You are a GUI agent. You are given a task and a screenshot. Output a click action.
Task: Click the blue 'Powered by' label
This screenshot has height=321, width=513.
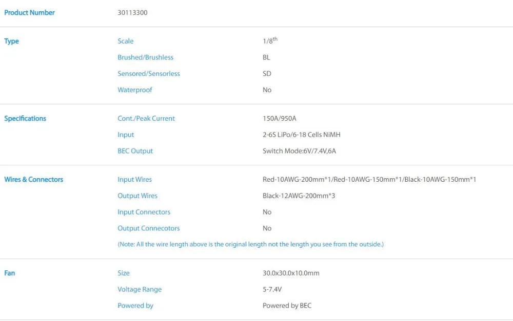click(135, 306)
